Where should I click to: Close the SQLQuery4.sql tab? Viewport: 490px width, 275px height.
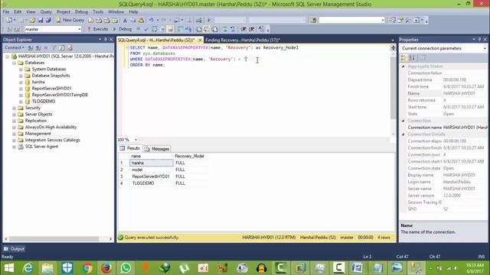[x=200, y=40]
